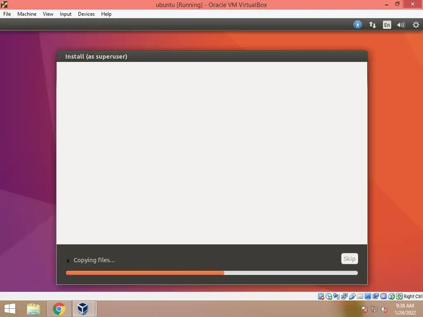The height and width of the screenshot is (317, 423).
Task: Open the Windows Start button
Action: tap(10, 309)
